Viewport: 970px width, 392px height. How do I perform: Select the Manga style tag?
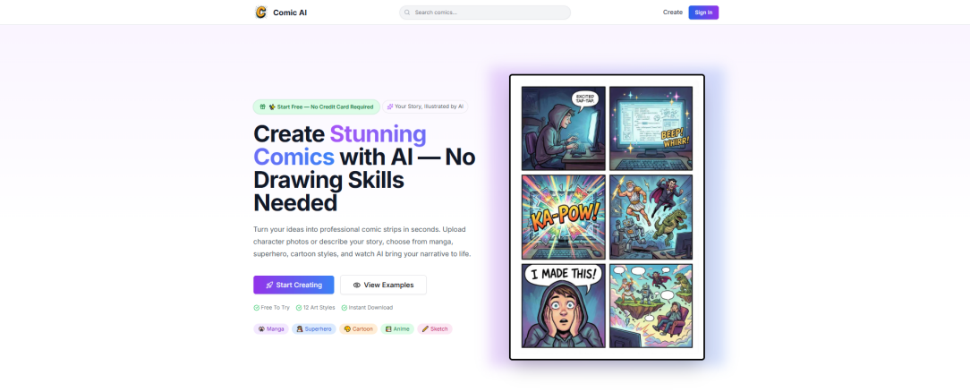[271, 329]
